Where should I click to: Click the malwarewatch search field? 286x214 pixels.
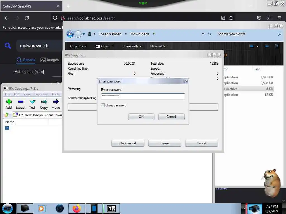coord(39,46)
